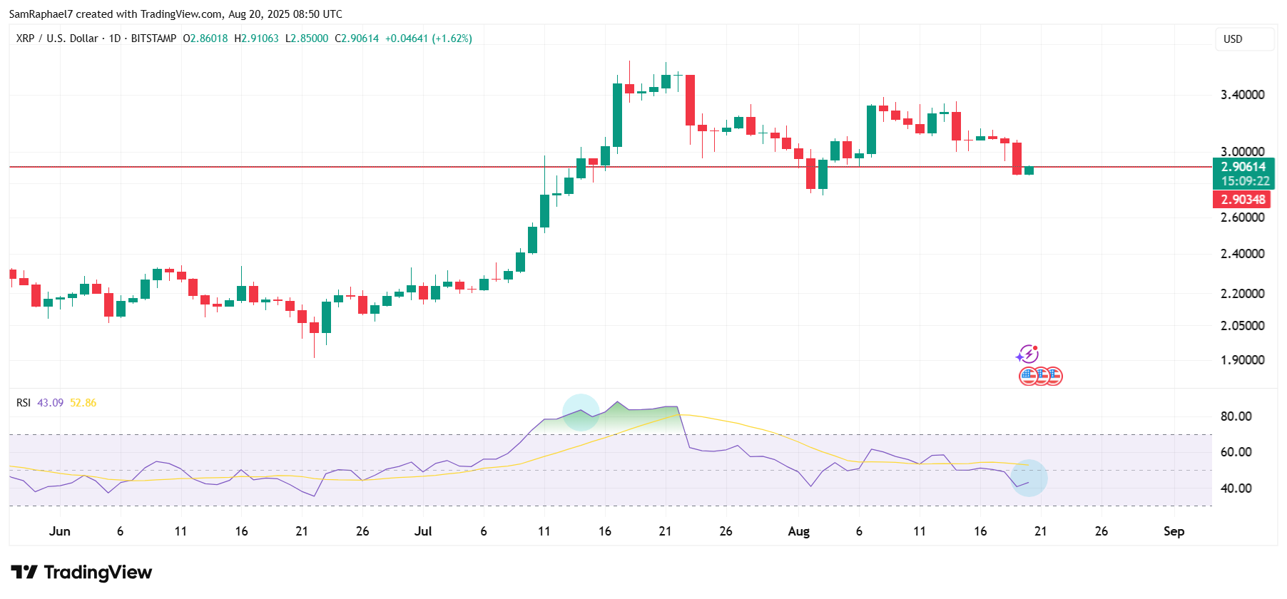1287x599 pixels.
Task: Click the Jul label on the time axis
Action: click(423, 531)
